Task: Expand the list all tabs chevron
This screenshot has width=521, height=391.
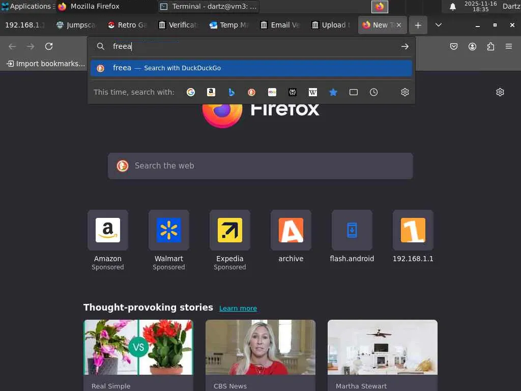Action: click(439, 25)
